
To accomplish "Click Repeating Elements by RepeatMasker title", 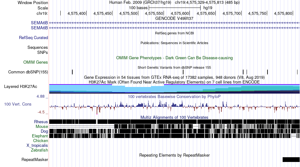I will (x=175, y=155).
